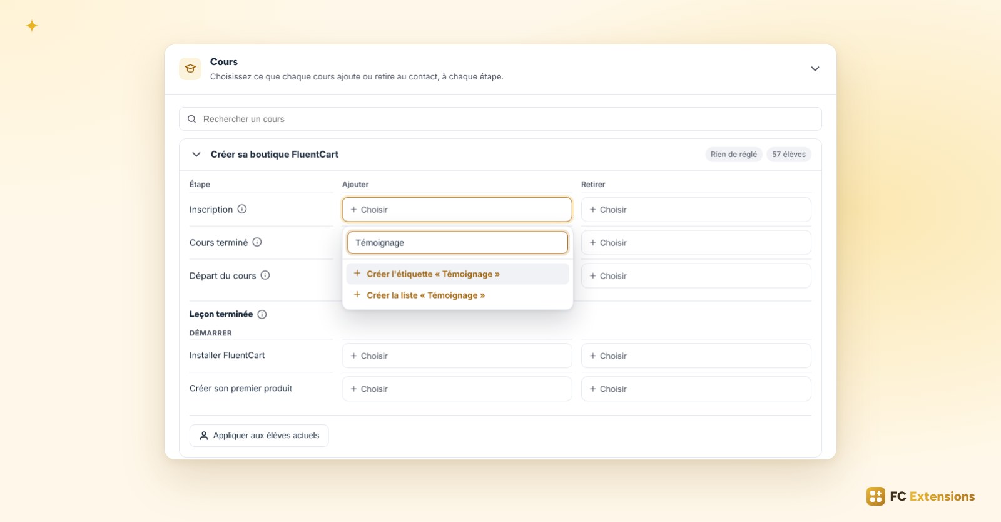Click plus icon beside Créer la liste option
This screenshot has height=522, width=1001.
(357, 295)
